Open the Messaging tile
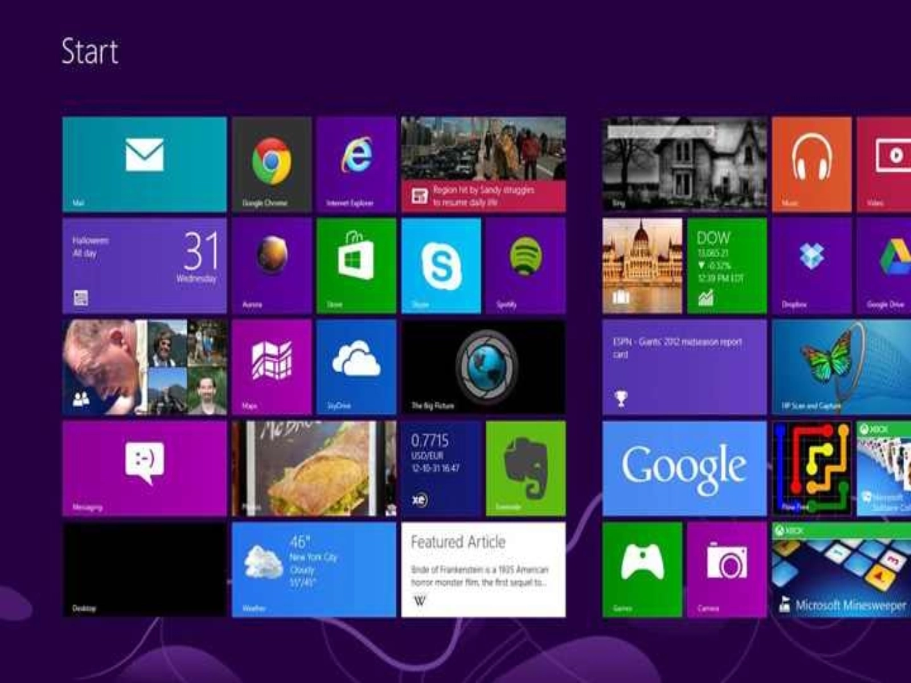 point(144,468)
